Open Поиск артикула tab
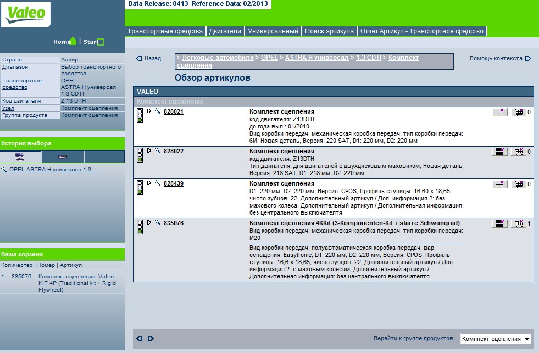 coord(329,31)
